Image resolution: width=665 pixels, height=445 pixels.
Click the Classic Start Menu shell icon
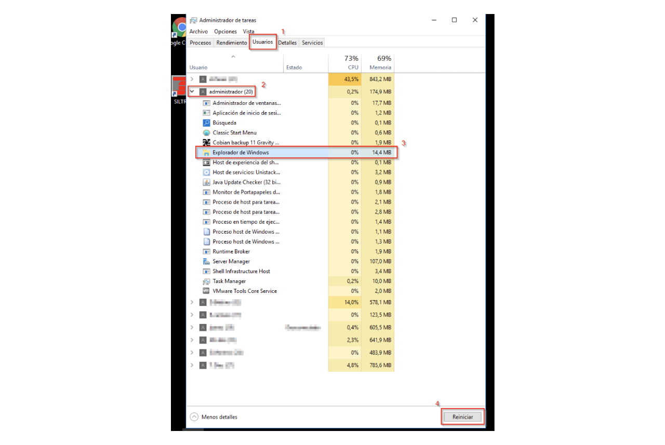click(x=206, y=133)
